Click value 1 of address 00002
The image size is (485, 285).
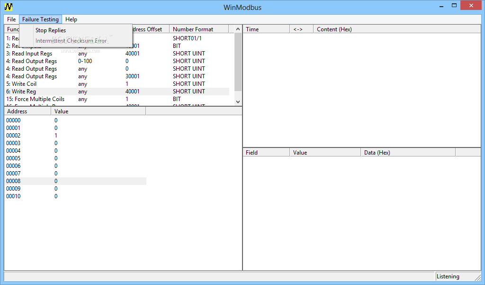point(56,135)
